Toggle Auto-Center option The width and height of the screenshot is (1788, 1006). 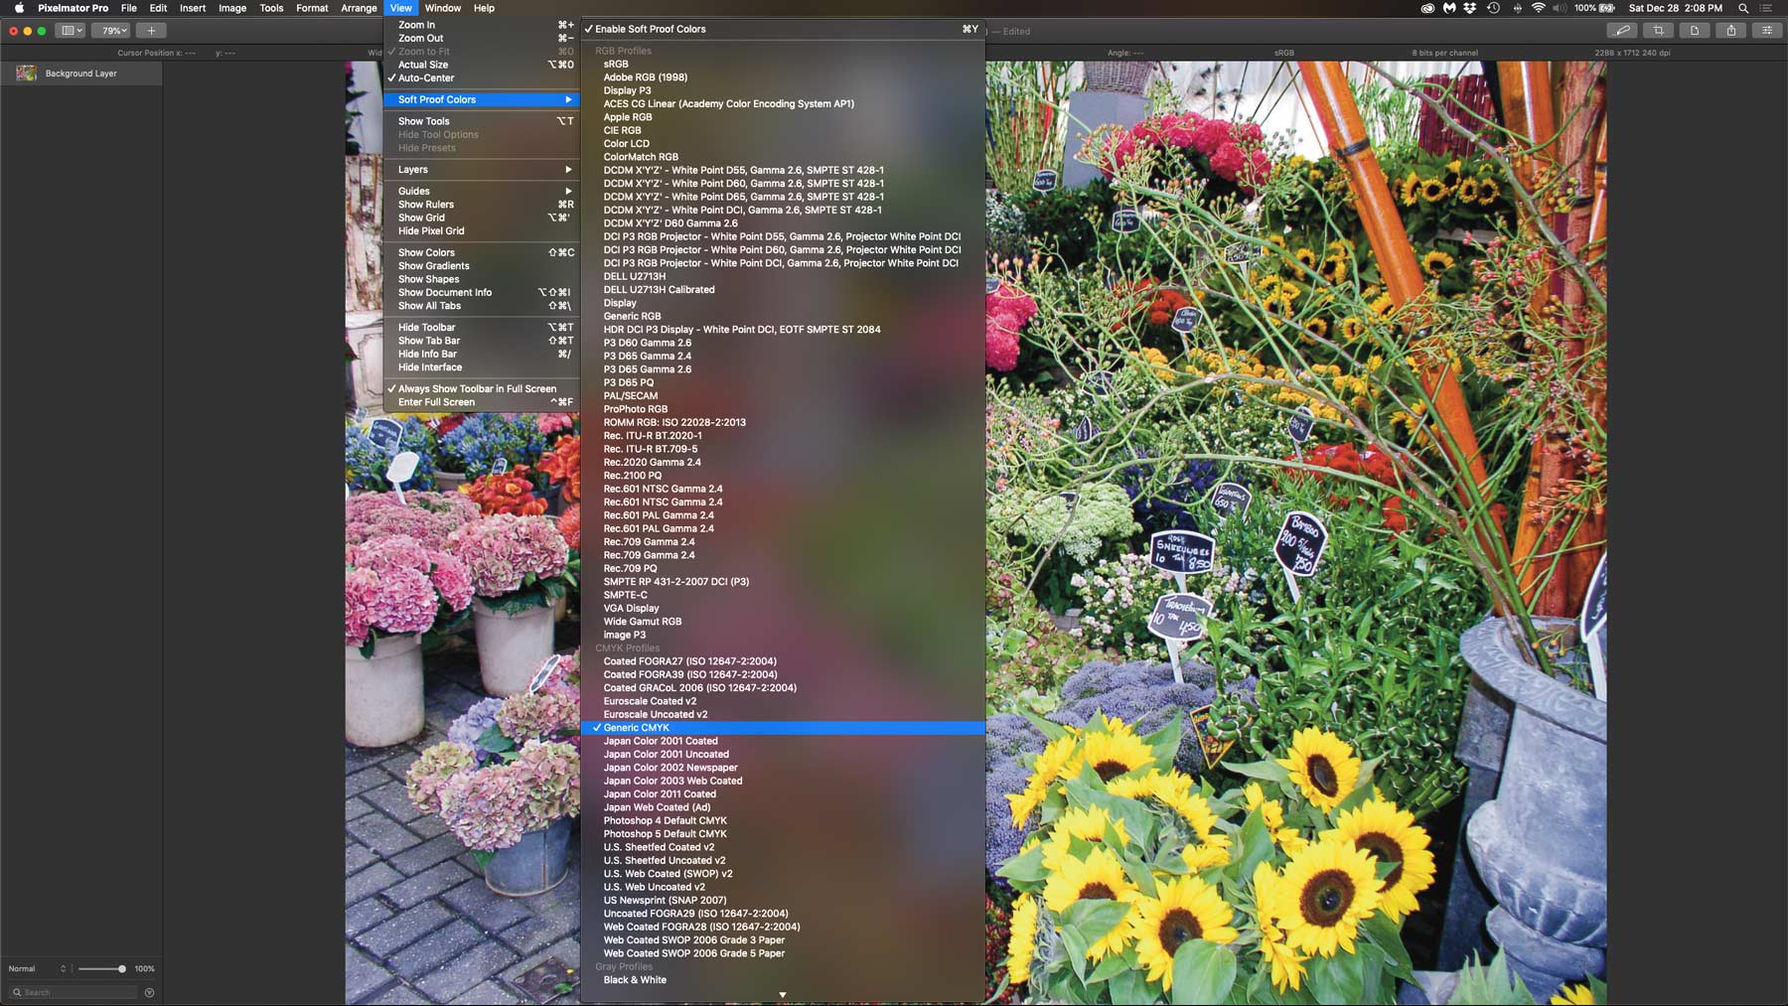[x=481, y=77]
